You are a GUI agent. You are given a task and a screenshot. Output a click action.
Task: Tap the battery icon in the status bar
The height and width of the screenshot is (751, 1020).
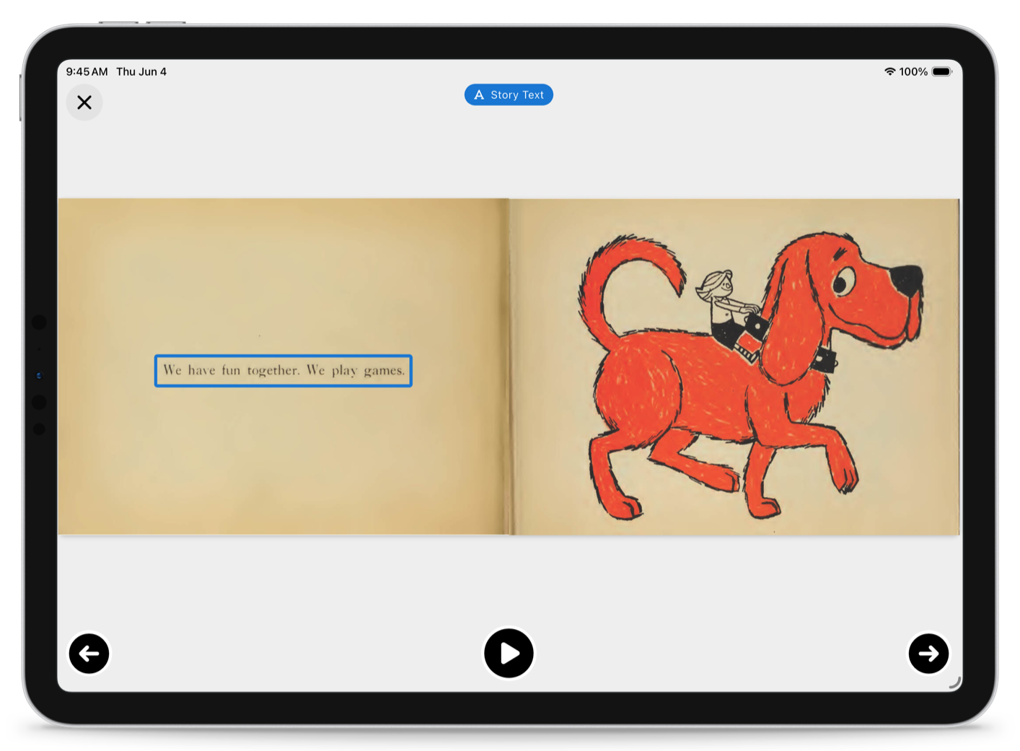942,71
